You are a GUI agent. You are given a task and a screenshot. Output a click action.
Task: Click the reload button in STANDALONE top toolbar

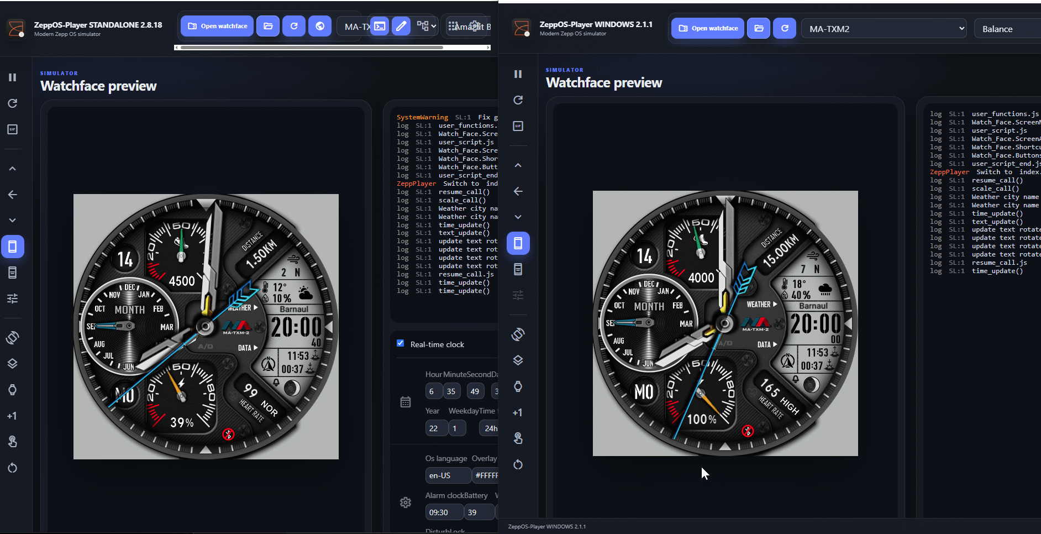[x=294, y=26]
